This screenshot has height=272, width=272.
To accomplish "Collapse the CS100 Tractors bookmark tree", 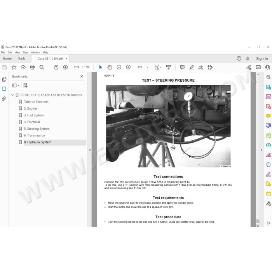I will [x=12, y=95].
